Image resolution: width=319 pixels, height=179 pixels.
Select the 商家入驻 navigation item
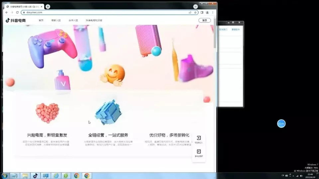pos(56,20)
